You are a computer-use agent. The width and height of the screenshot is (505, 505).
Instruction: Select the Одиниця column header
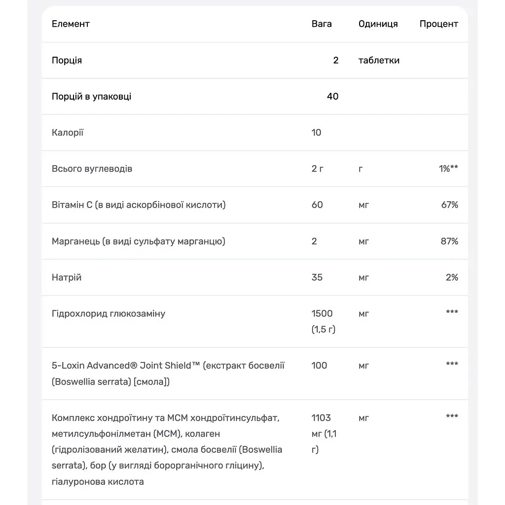pos(378,24)
